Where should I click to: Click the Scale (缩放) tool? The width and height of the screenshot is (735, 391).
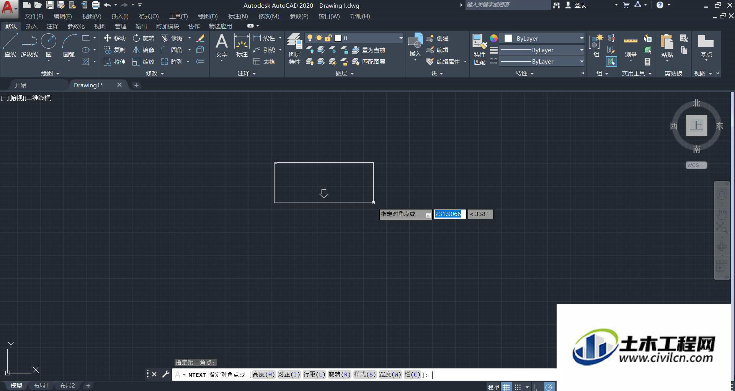coord(144,62)
